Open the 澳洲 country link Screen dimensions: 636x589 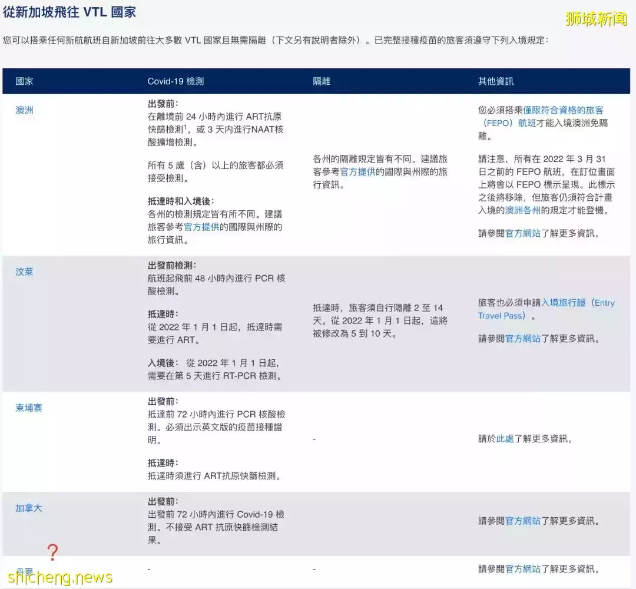(x=24, y=110)
